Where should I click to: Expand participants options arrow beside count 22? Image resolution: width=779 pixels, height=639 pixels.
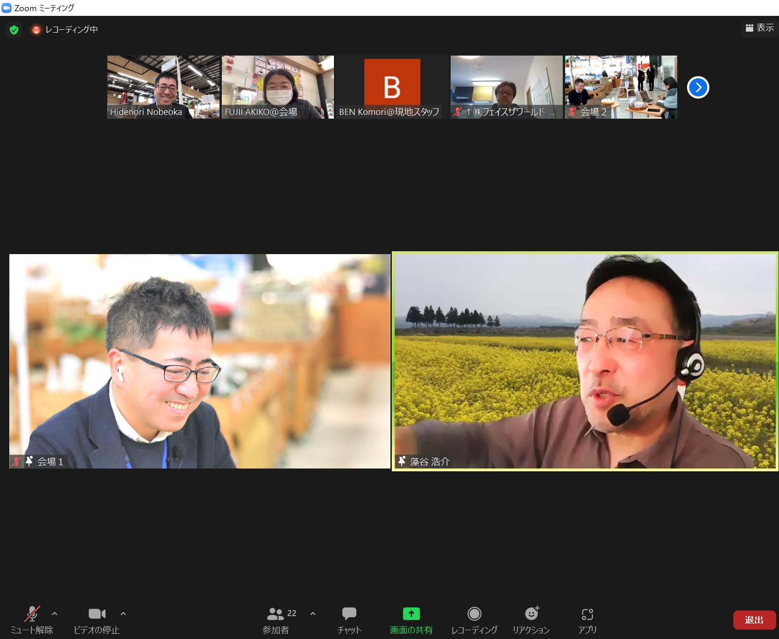pyautogui.click(x=313, y=613)
